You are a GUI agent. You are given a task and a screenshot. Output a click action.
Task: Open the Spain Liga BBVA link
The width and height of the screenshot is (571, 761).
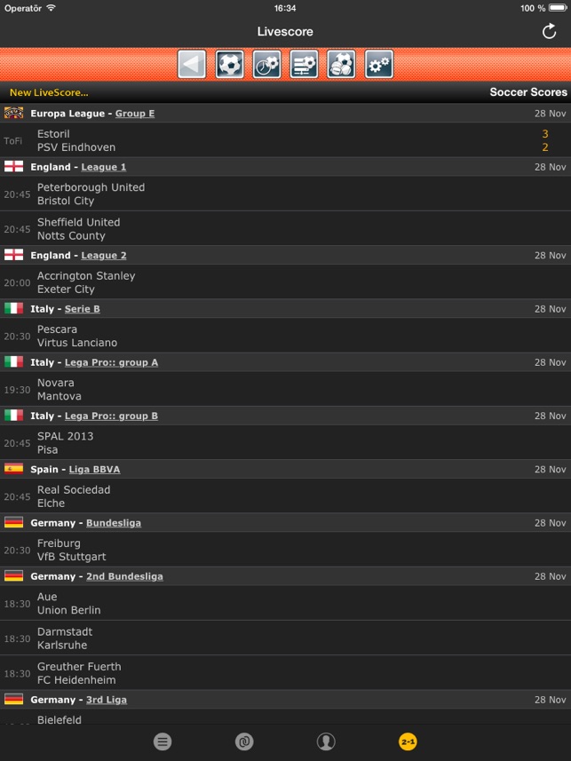click(x=94, y=470)
